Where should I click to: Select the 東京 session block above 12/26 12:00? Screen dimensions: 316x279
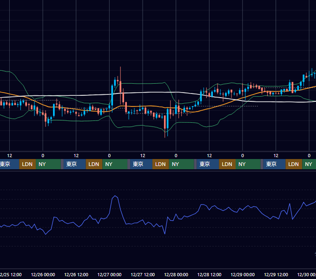[x=74, y=164]
